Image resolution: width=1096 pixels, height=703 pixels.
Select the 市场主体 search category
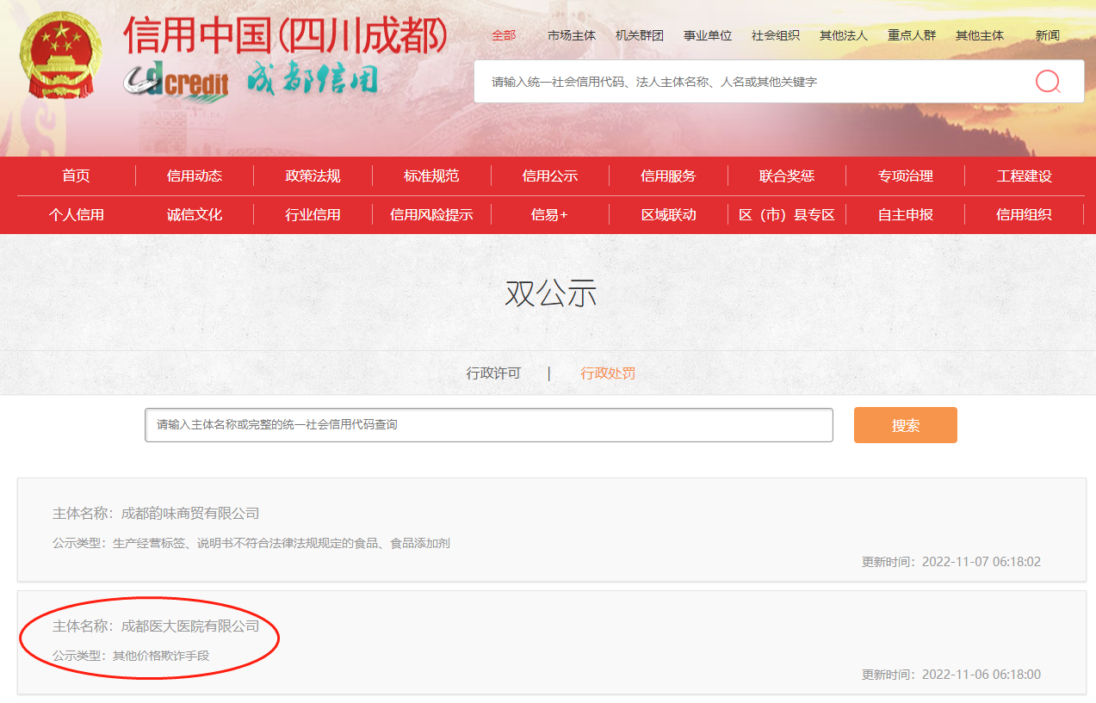click(x=572, y=35)
